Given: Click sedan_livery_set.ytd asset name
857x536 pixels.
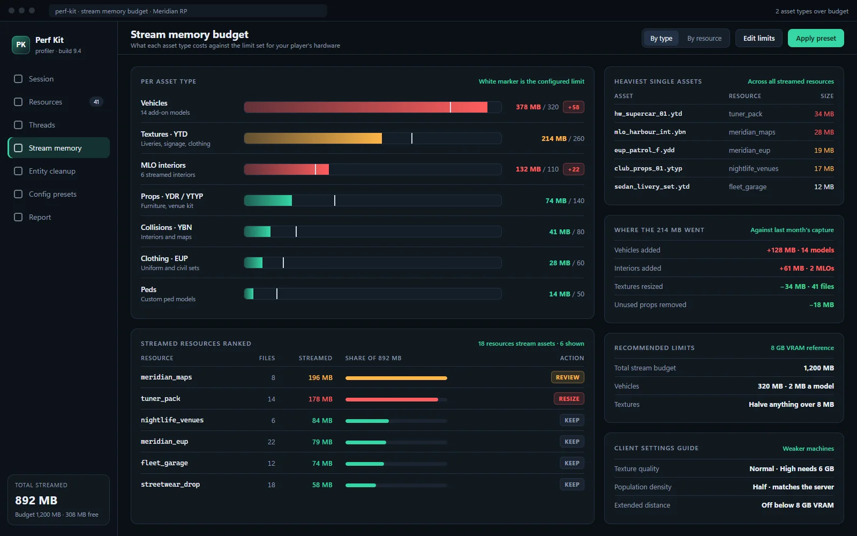Looking at the screenshot, I should click(x=652, y=187).
